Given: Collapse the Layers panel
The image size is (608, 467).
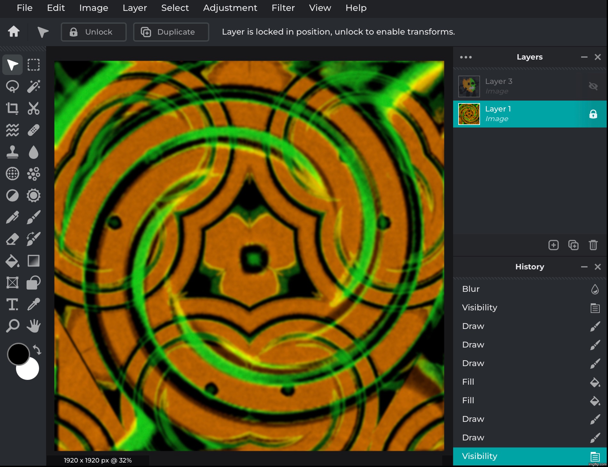Looking at the screenshot, I should point(584,57).
